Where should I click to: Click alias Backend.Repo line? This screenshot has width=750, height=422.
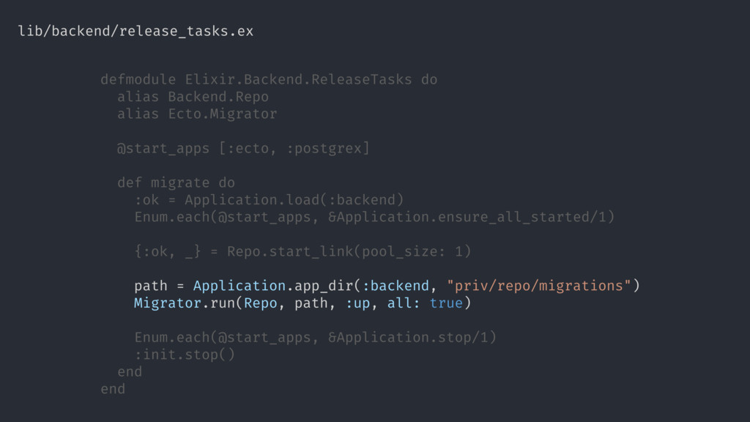[x=193, y=97]
